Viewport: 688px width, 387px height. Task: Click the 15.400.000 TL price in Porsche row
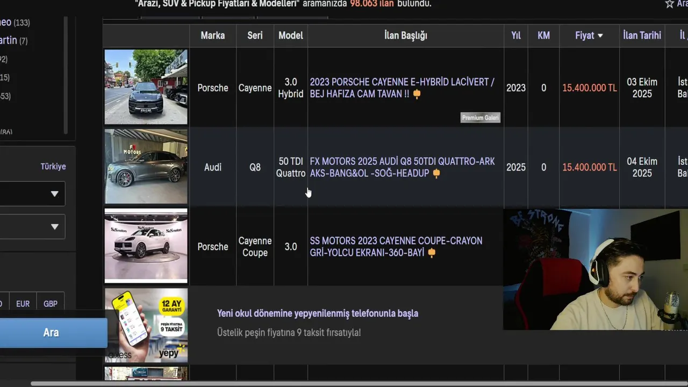[590, 88]
